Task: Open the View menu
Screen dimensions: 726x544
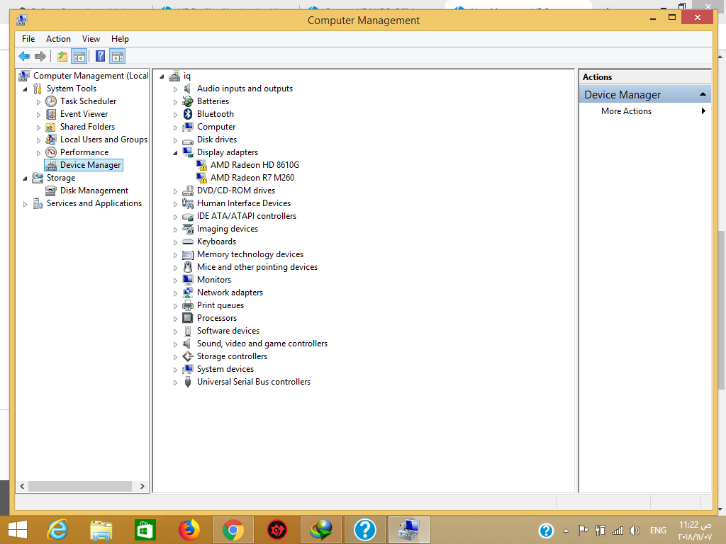Action: [91, 38]
